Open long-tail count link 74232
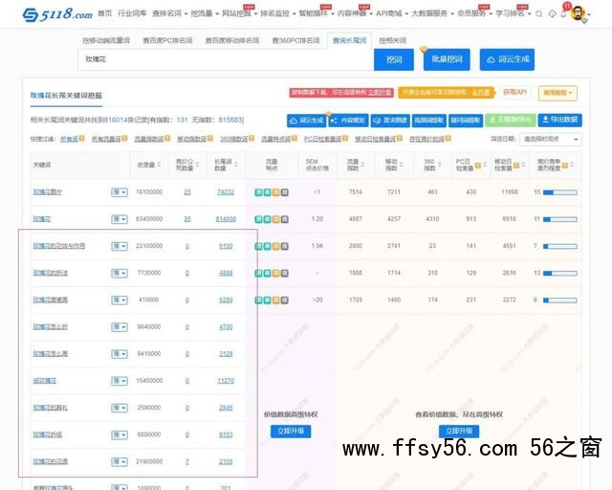612x490 pixels. (x=226, y=192)
